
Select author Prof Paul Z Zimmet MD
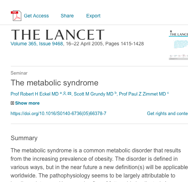pyautogui.click(x=142, y=94)
